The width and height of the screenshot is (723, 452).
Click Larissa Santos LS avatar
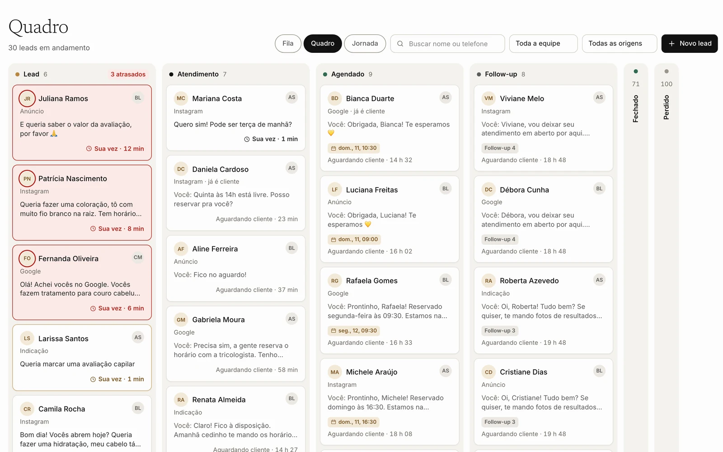tap(27, 339)
